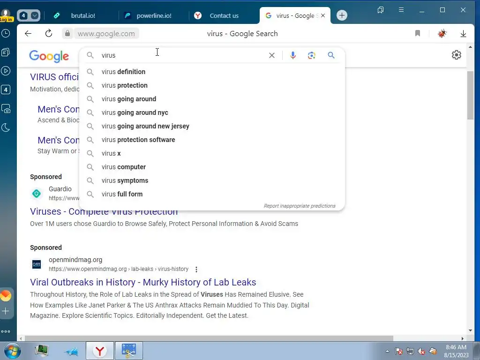Screen dimensions: 480x360
Task: Submit search with blue magnifier
Action: click(x=331, y=55)
